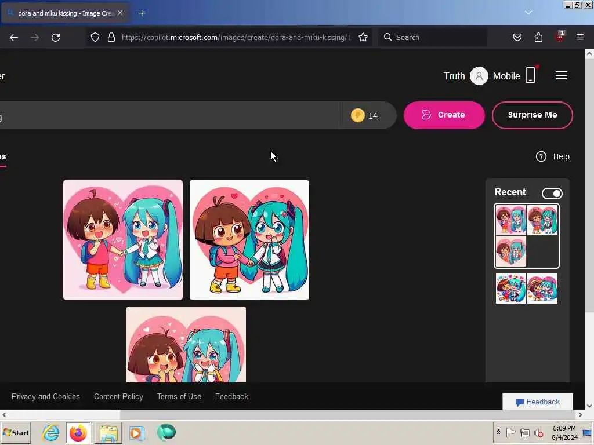Image resolution: width=594 pixels, height=445 pixels.
Task: Open the media player taskbar icon
Action: [136, 432]
